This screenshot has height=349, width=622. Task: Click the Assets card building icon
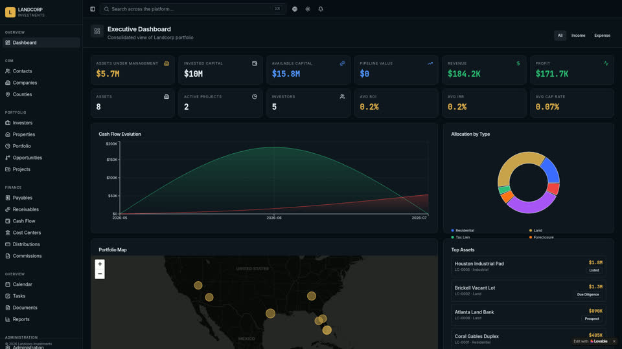coord(167,96)
